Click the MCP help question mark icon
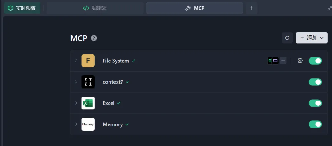Viewport: 332px width, 146px height. click(94, 38)
